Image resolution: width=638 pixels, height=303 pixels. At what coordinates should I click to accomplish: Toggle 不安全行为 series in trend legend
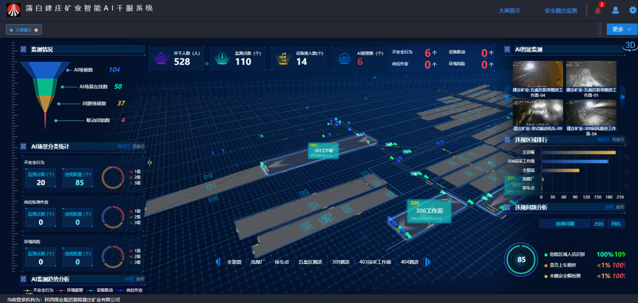coord(40,291)
